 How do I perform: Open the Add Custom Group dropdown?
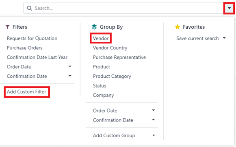(x=154, y=135)
